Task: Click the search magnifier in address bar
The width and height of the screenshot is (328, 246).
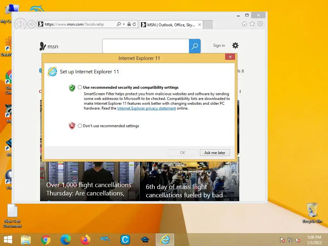Action: click(x=119, y=24)
